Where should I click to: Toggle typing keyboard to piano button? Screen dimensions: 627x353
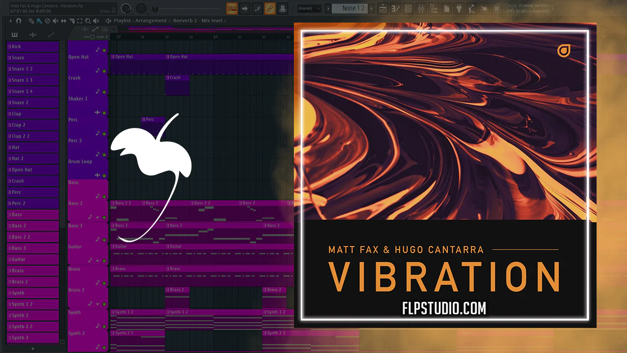(x=232, y=8)
